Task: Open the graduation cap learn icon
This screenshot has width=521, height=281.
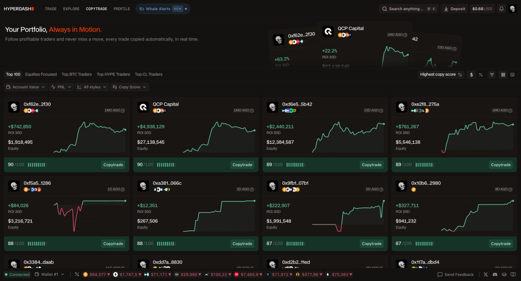Action: pyautogui.click(x=504, y=275)
